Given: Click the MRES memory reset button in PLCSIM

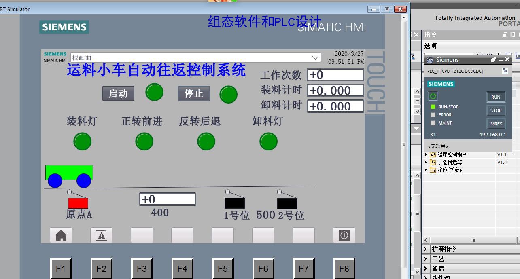Looking at the screenshot, I should [x=496, y=124].
